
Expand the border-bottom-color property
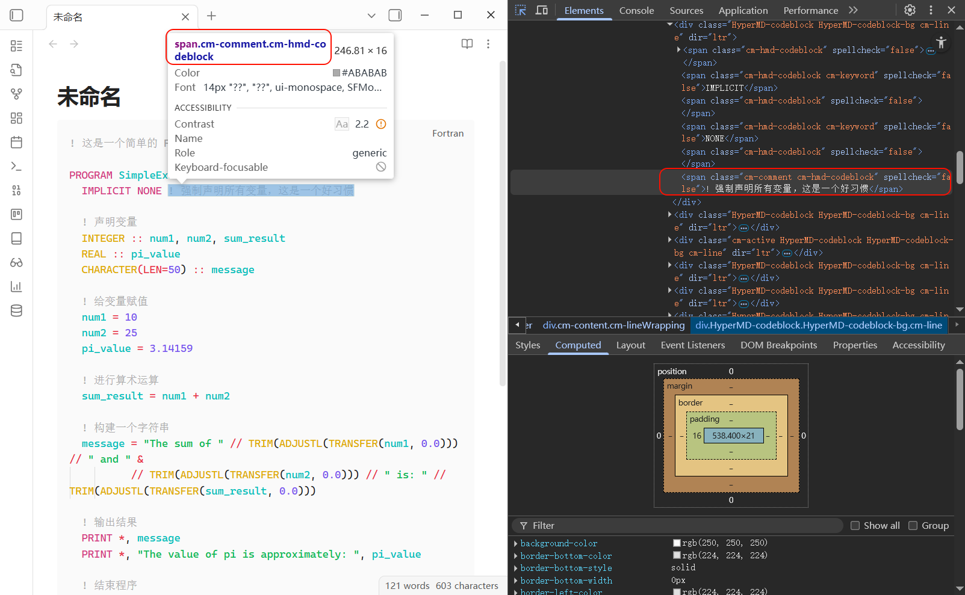tap(516, 556)
